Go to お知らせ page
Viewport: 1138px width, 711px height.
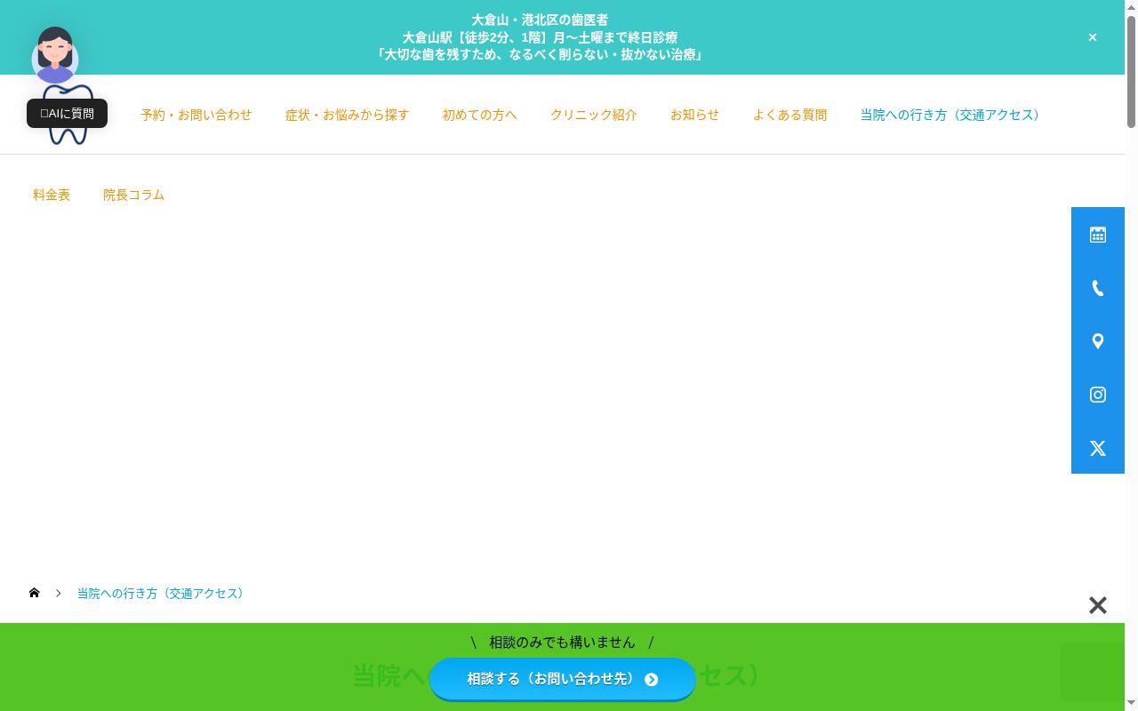coord(695,115)
